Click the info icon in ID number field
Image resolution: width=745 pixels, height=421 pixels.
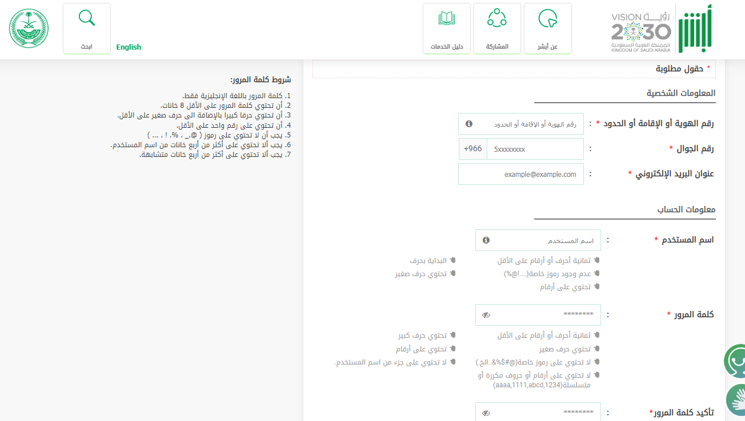[x=469, y=124]
